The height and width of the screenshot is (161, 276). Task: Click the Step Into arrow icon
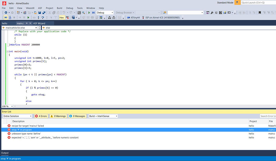pyautogui.click(x=38, y=18)
